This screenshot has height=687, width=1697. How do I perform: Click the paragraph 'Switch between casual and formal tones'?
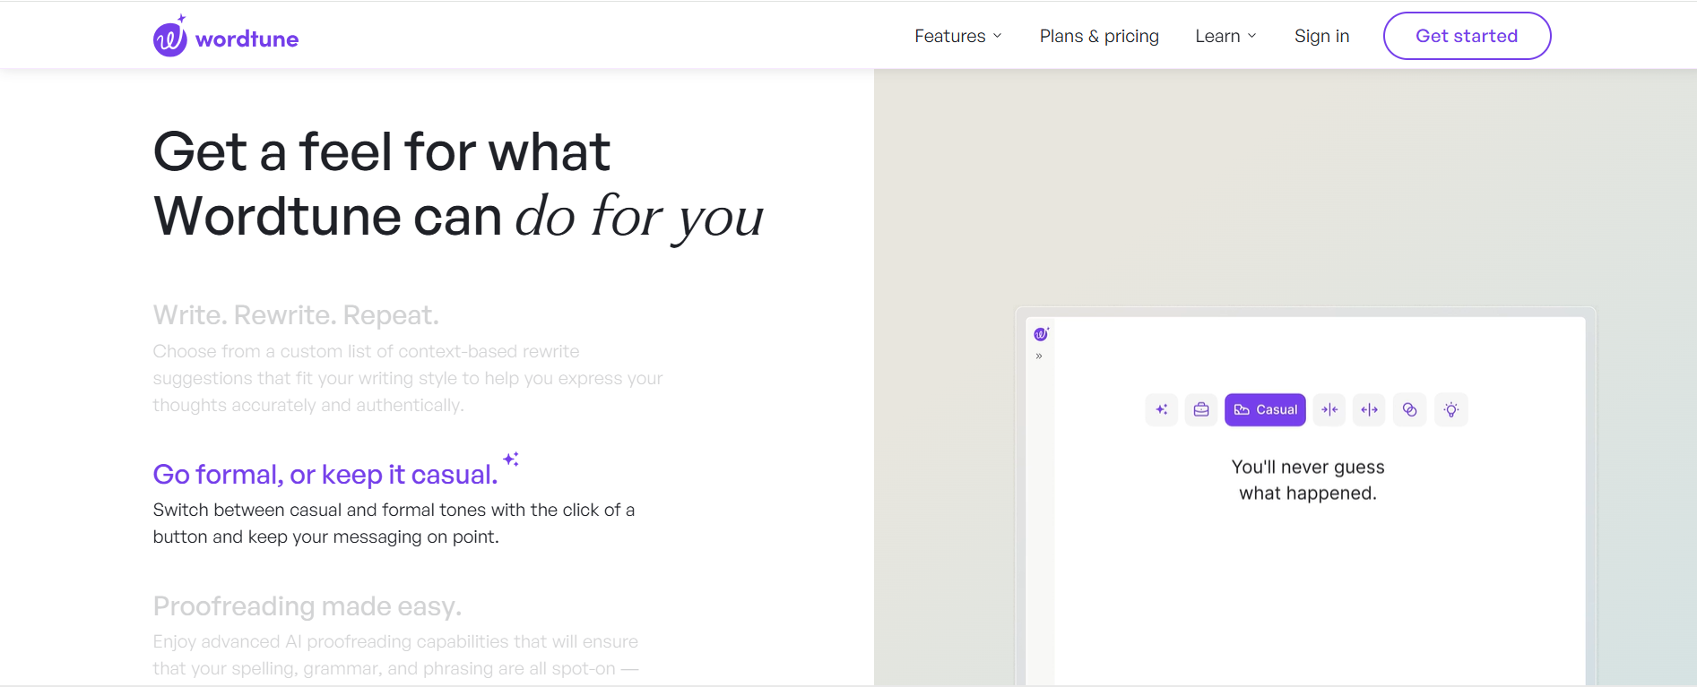(x=394, y=523)
